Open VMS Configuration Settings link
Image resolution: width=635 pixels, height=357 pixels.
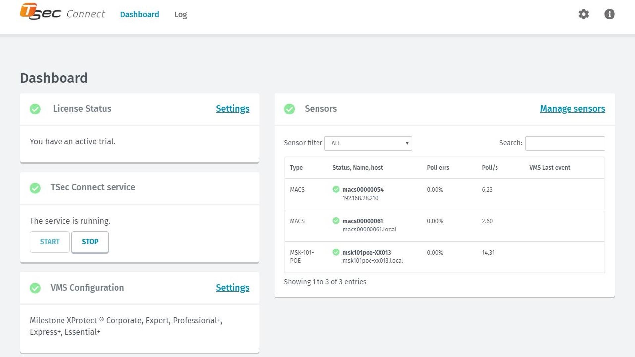[x=233, y=288]
